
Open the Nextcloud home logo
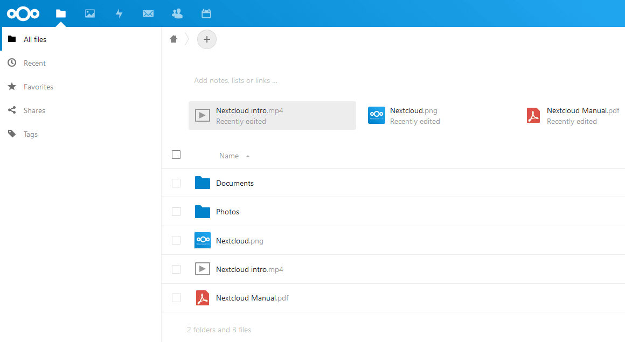click(x=23, y=13)
